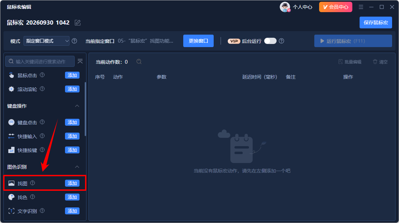Open help tooltip for 找色
Viewport: 399px width, 223px height.
(33, 196)
